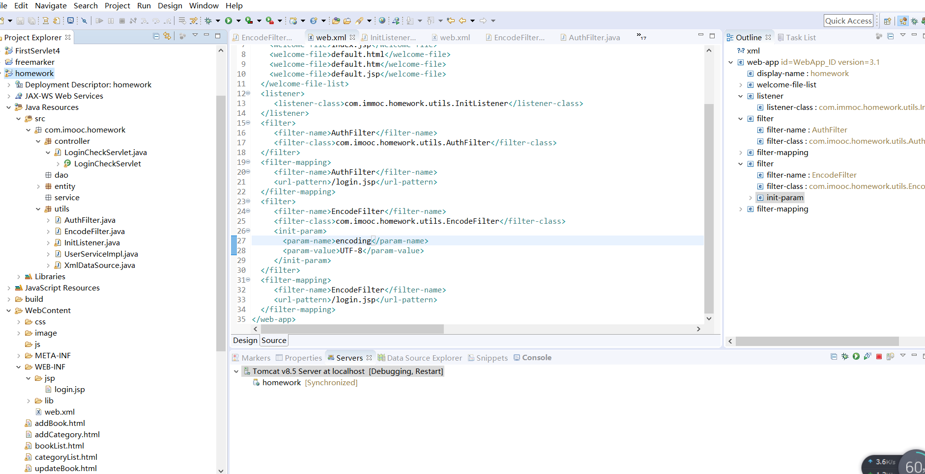Click the Run Last Tool external tools icon
This screenshot has height=474, width=925.
[x=270, y=21]
